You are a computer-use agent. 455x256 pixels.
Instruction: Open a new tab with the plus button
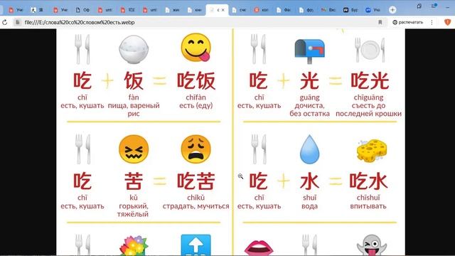[x=392, y=10]
